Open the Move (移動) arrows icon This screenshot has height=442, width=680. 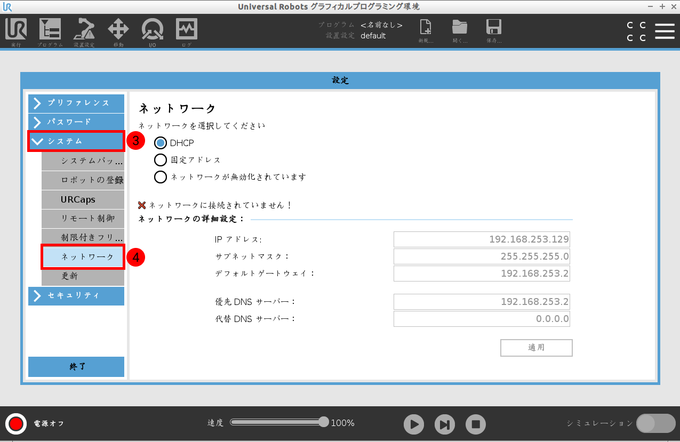pos(118,31)
